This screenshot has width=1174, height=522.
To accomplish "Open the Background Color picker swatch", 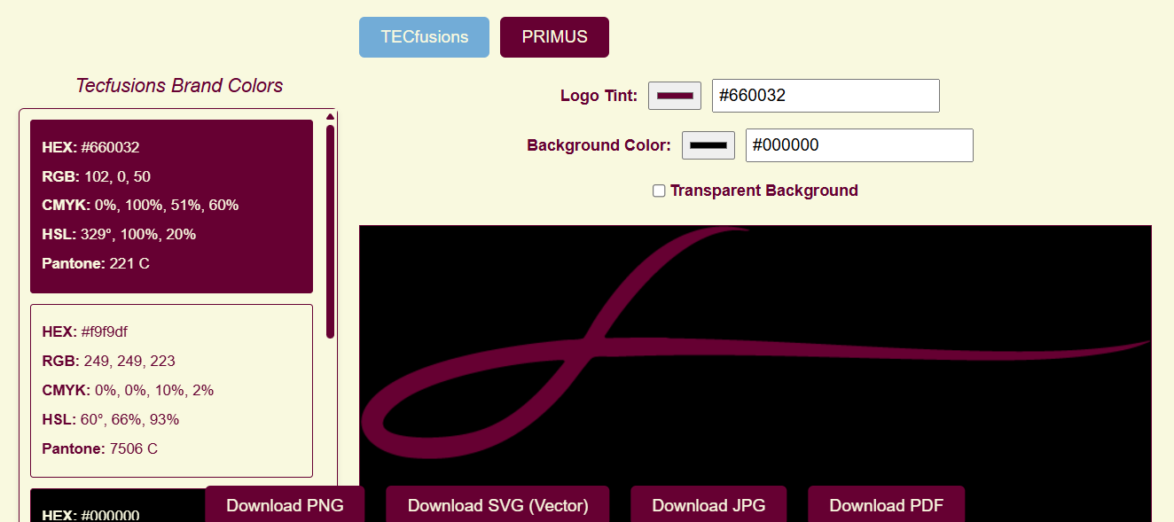I will (708, 145).
